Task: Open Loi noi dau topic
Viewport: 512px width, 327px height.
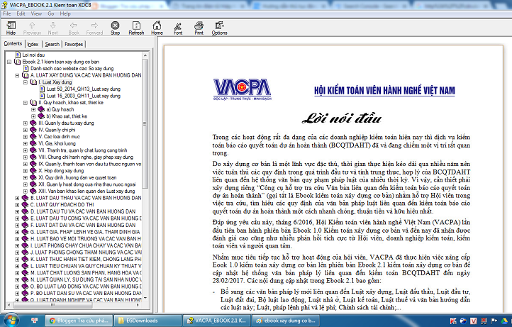Action: pos(33,55)
